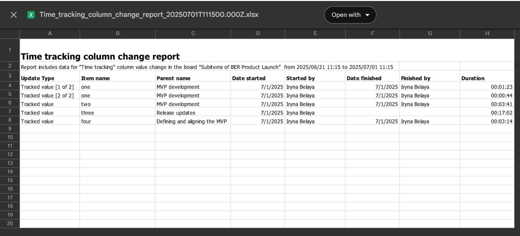Select the 00:17:02 duration cell

487,113
